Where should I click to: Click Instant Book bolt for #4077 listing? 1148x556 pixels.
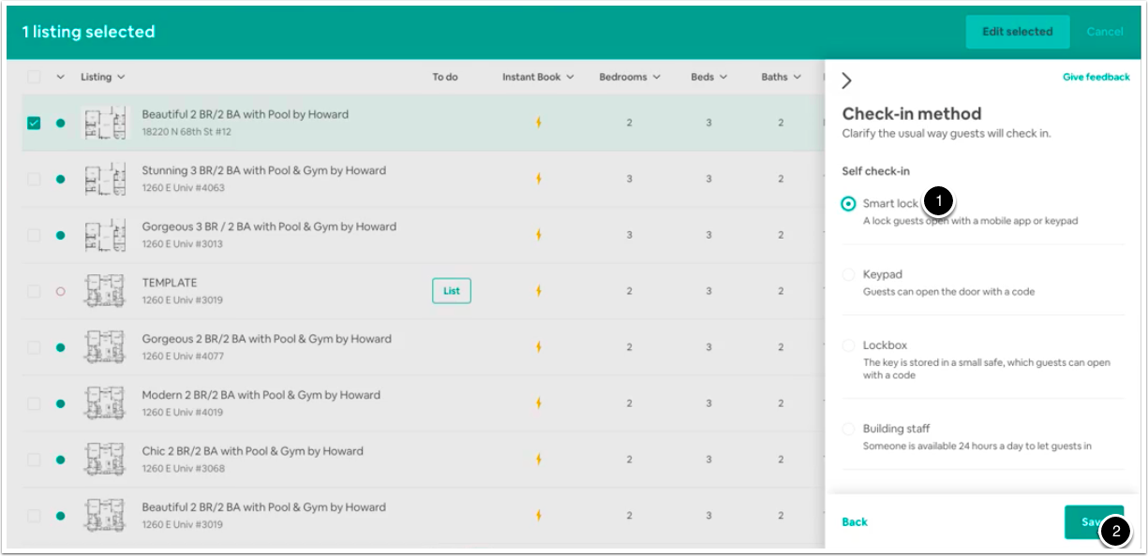coord(538,347)
